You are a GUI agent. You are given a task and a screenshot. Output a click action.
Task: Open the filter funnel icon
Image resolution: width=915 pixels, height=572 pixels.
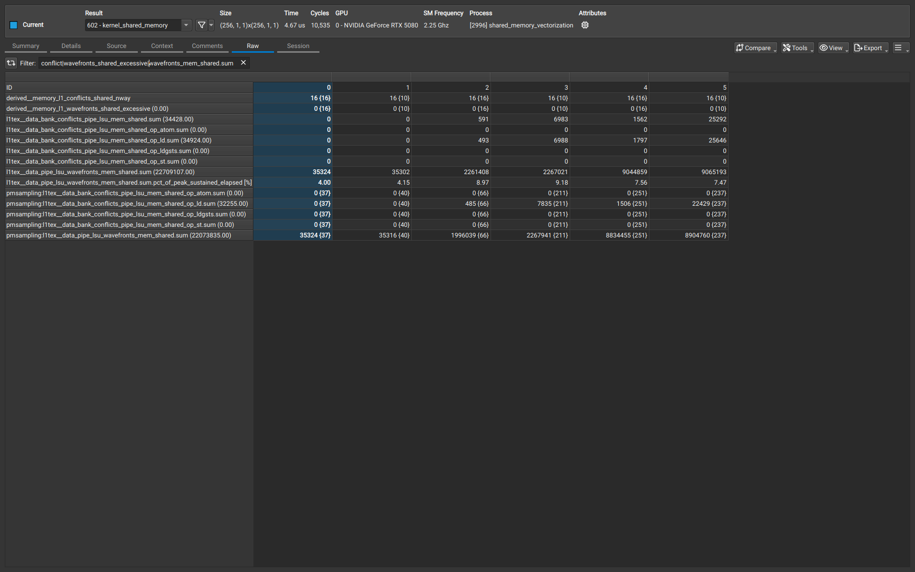tap(201, 25)
